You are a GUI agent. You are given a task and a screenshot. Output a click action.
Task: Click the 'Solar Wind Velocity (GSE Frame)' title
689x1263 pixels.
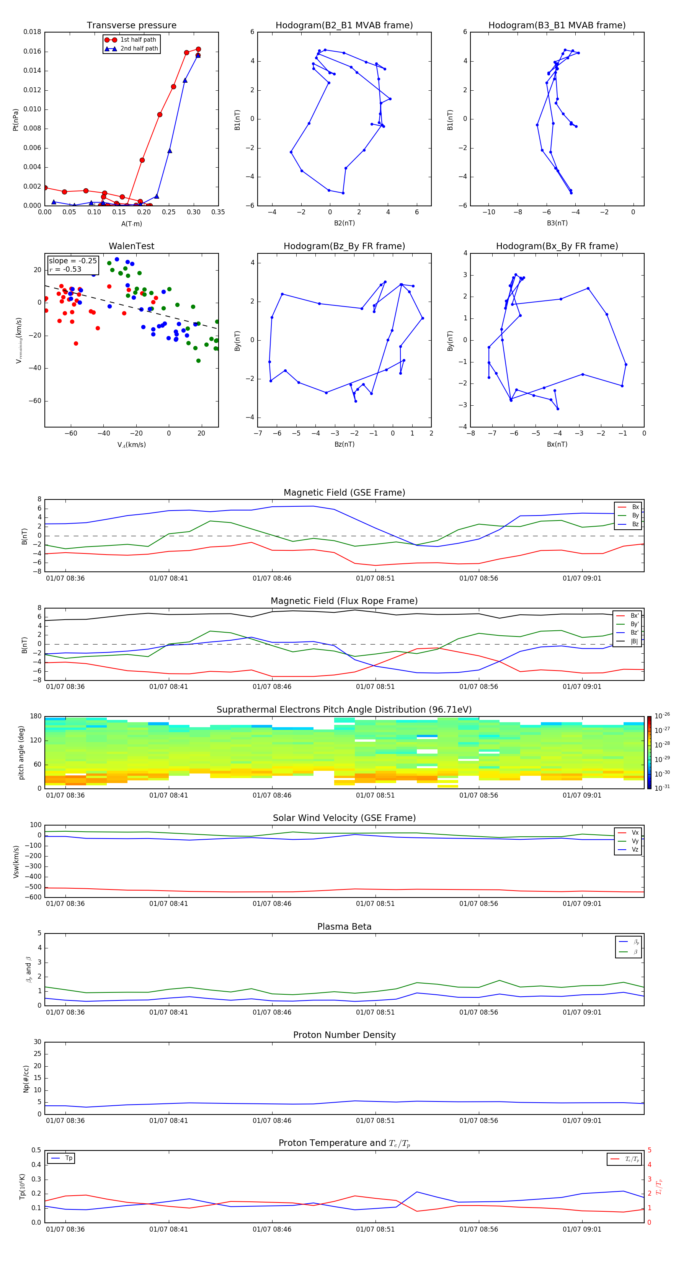pos(344,818)
